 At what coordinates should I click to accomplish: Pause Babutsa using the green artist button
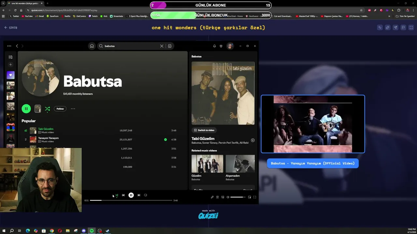tap(26, 109)
